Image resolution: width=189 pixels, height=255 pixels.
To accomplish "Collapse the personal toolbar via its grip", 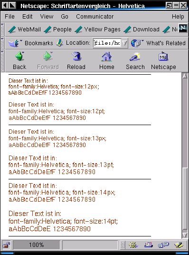I will pos(2,29).
